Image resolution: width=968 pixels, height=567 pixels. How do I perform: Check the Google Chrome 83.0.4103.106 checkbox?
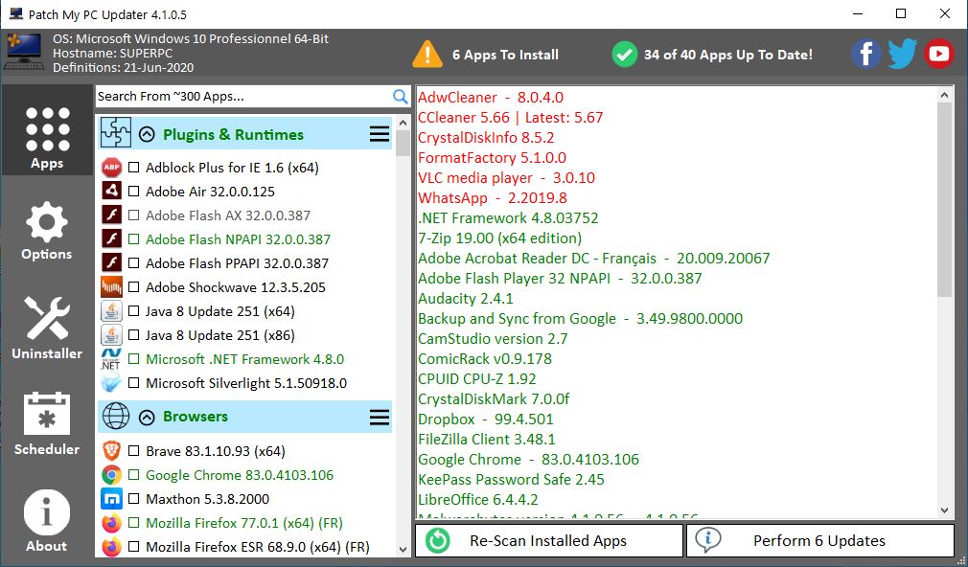[133, 475]
